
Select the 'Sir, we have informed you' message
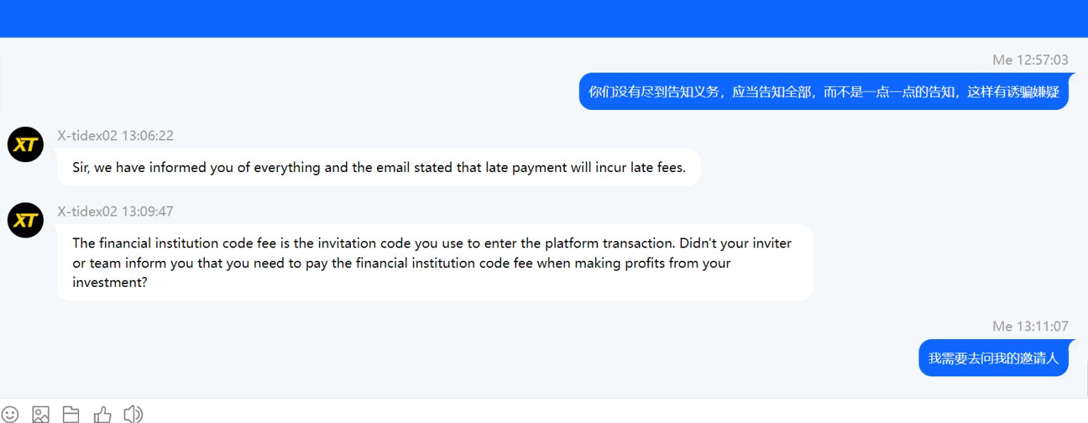pyautogui.click(x=378, y=167)
